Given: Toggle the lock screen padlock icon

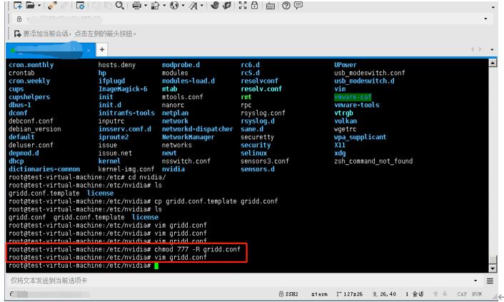Looking at the screenshot, I should [x=254, y=5].
